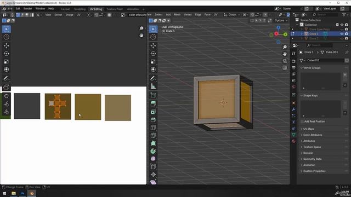
Task: Open the Image menu in UV editor
Action: pos(70,15)
